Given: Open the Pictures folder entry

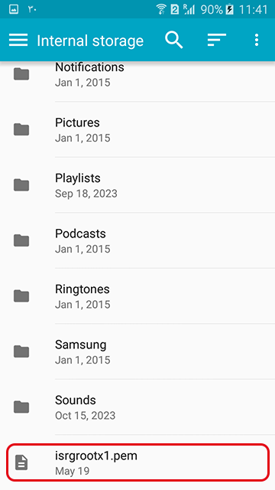Looking at the screenshot, I should pos(137,129).
